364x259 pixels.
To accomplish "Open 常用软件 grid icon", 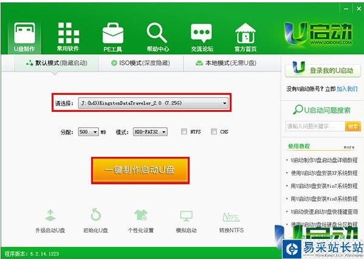I will (x=69, y=33).
